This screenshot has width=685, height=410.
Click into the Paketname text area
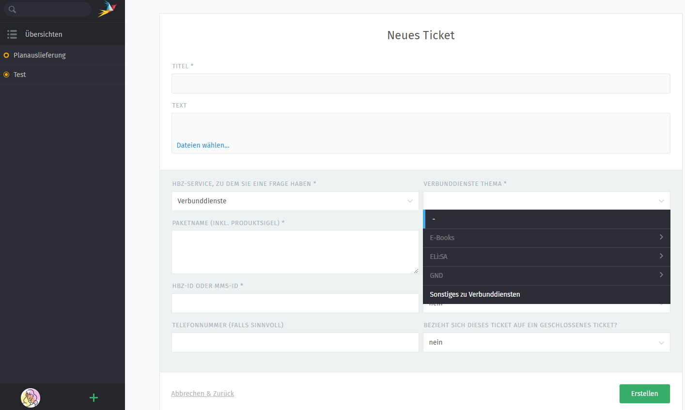click(295, 252)
